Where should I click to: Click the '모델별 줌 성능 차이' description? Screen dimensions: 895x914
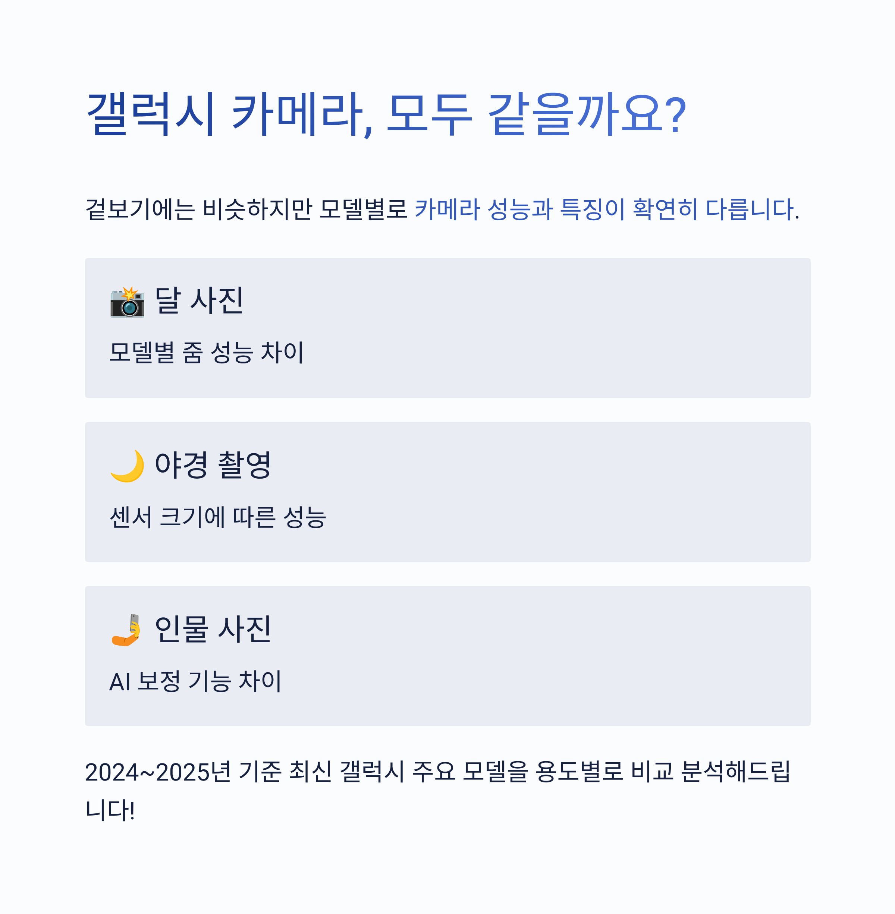click(x=206, y=353)
